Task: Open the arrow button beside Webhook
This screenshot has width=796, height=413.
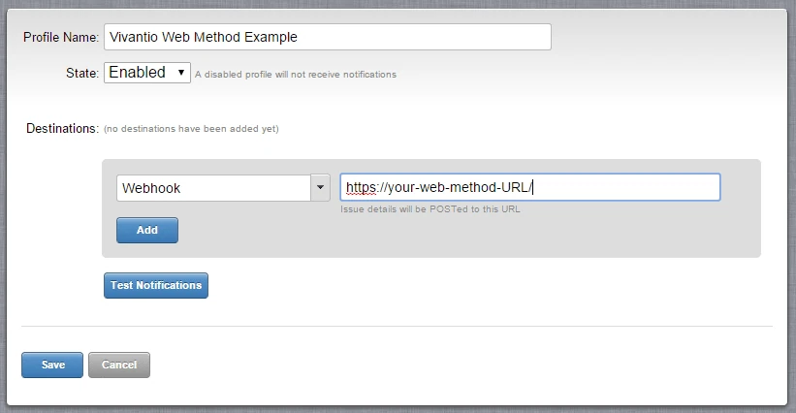Action: [x=320, y=188]
